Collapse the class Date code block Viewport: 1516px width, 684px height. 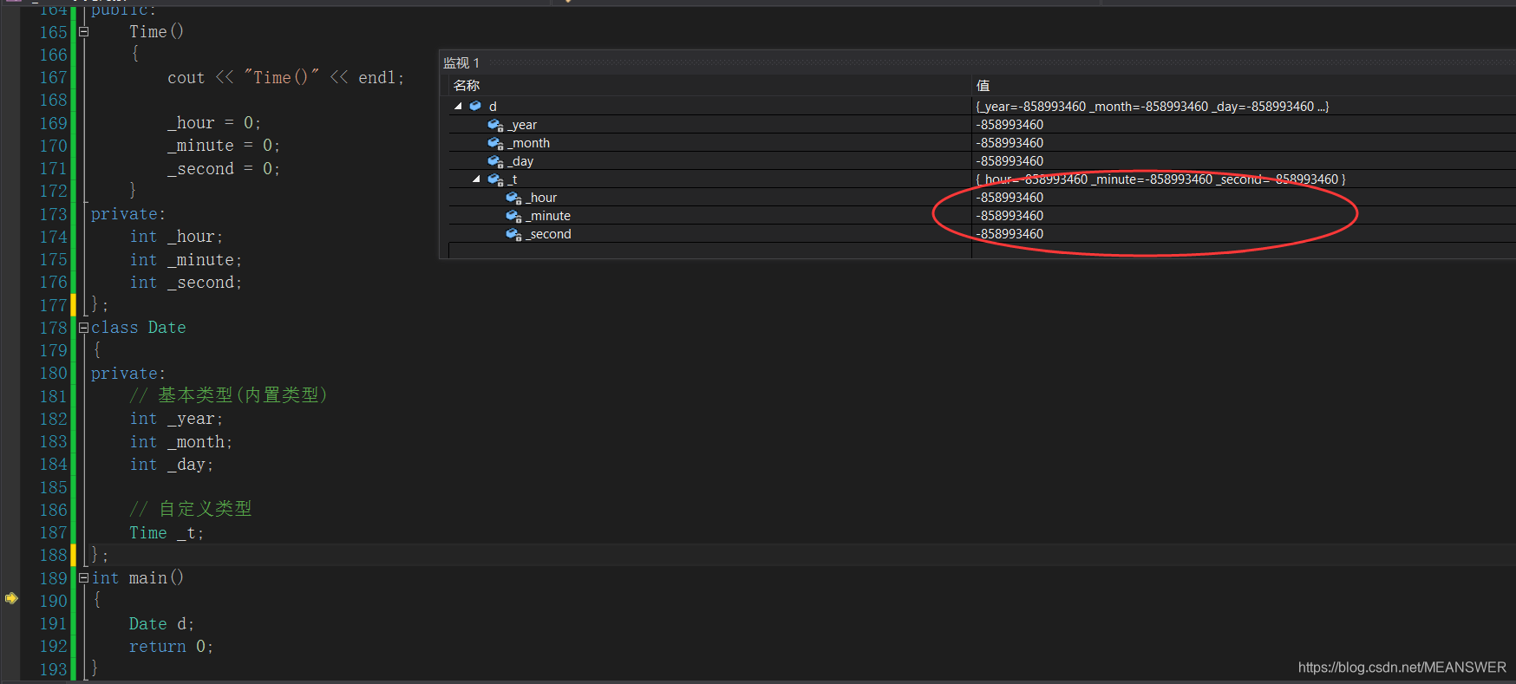83,328
